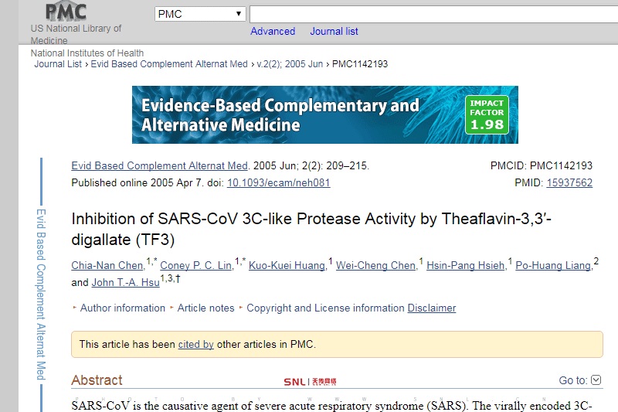Open the PMC database dropdown
This screenshot has width=618, height=412.
[x=199, y=14]
